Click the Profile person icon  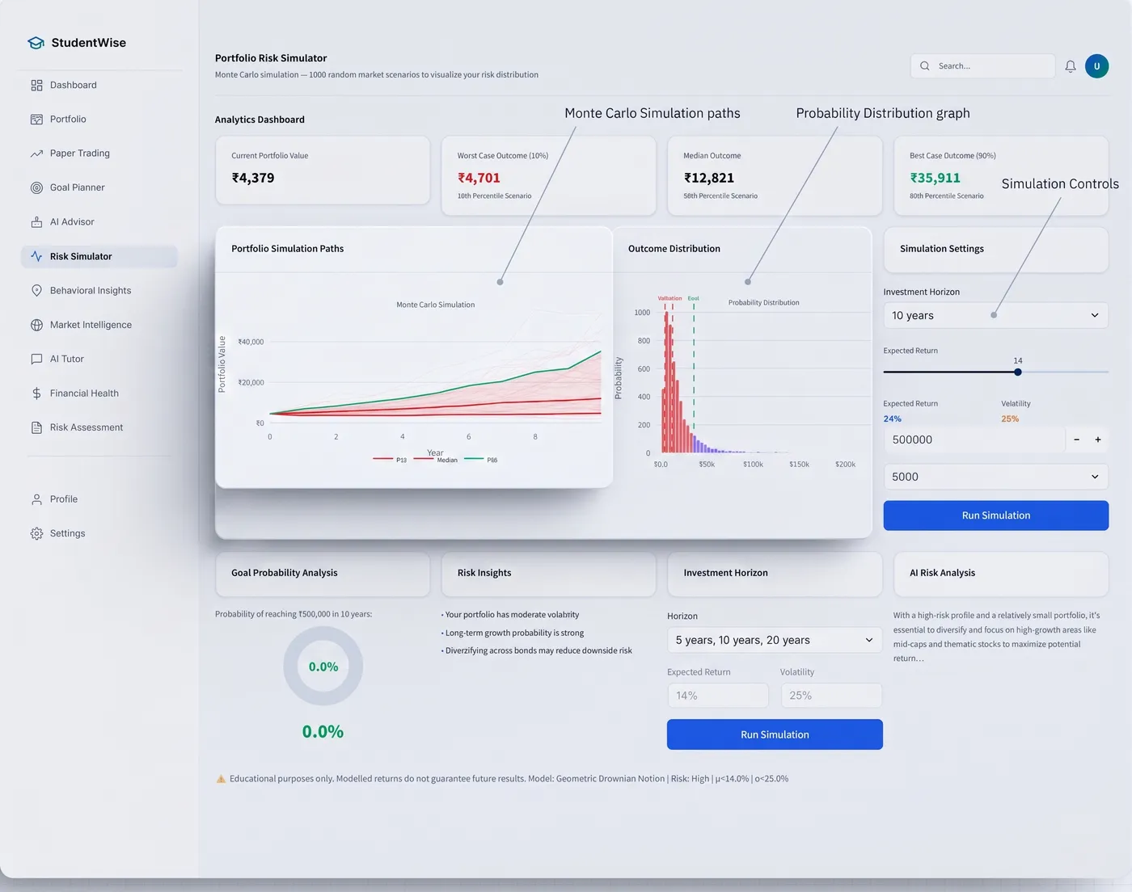(36, 499)
